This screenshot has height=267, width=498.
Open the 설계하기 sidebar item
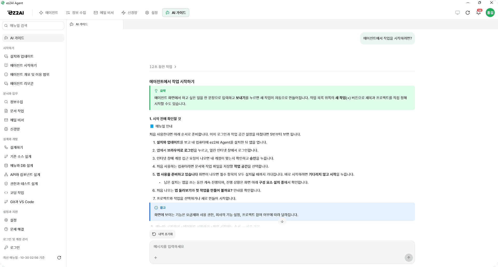coord(33,147)
